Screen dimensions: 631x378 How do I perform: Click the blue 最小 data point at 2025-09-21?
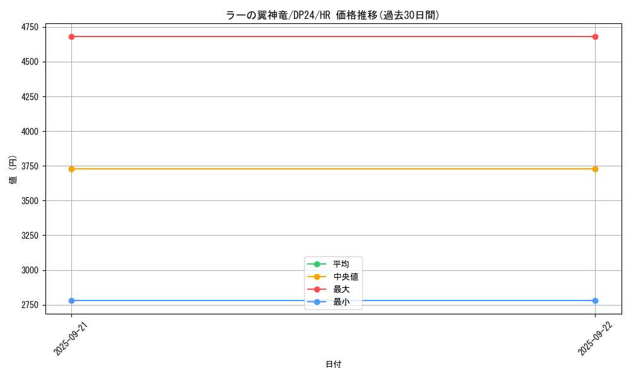pos(72,301)
